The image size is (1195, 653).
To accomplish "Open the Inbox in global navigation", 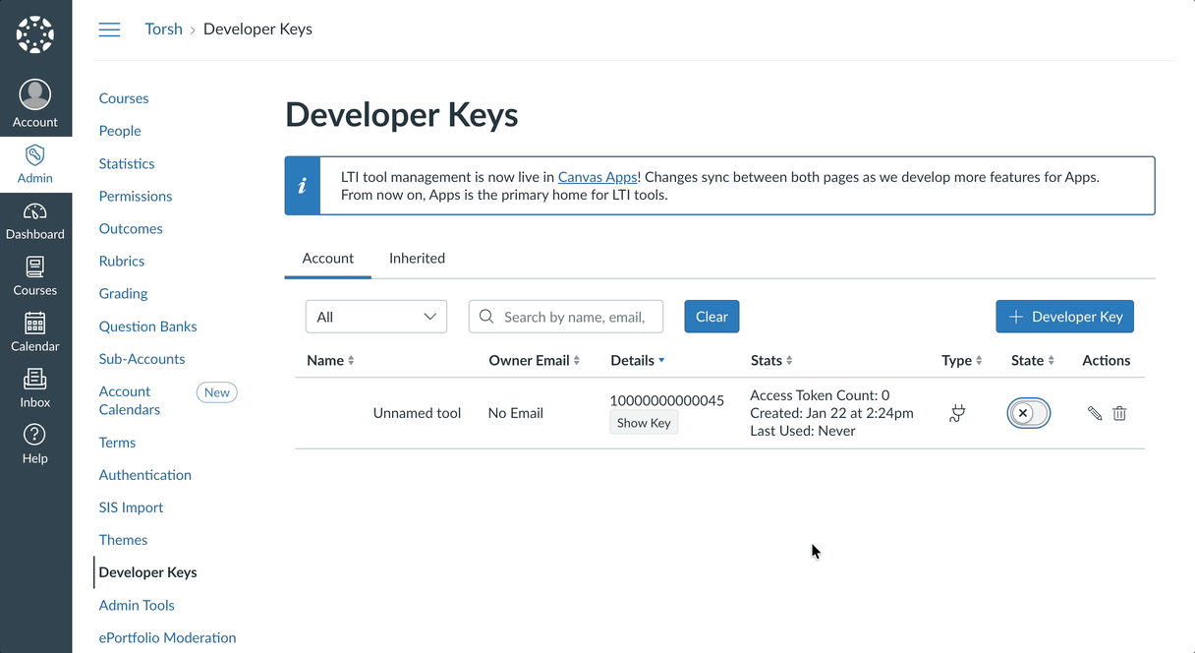I will point(35,388).
